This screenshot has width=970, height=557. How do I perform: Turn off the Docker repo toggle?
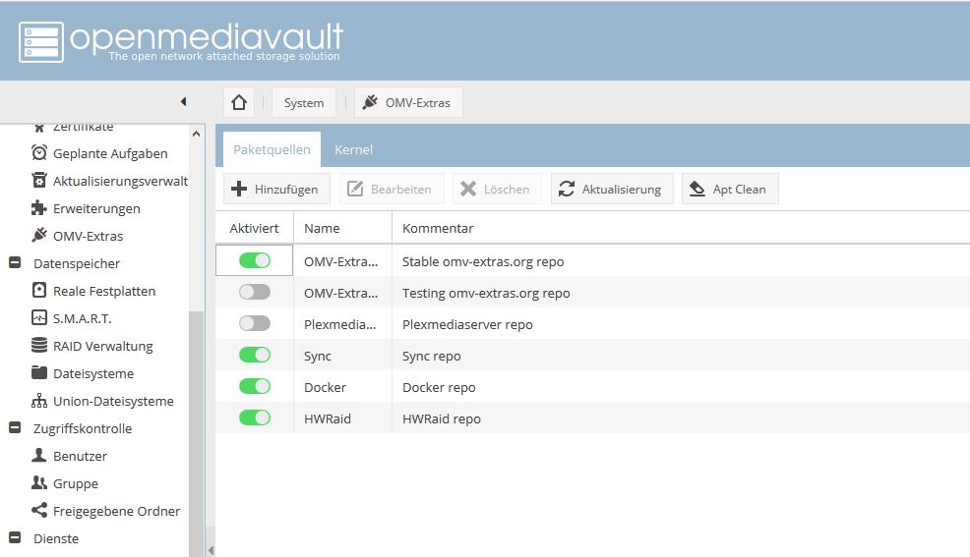click(255, 386)
